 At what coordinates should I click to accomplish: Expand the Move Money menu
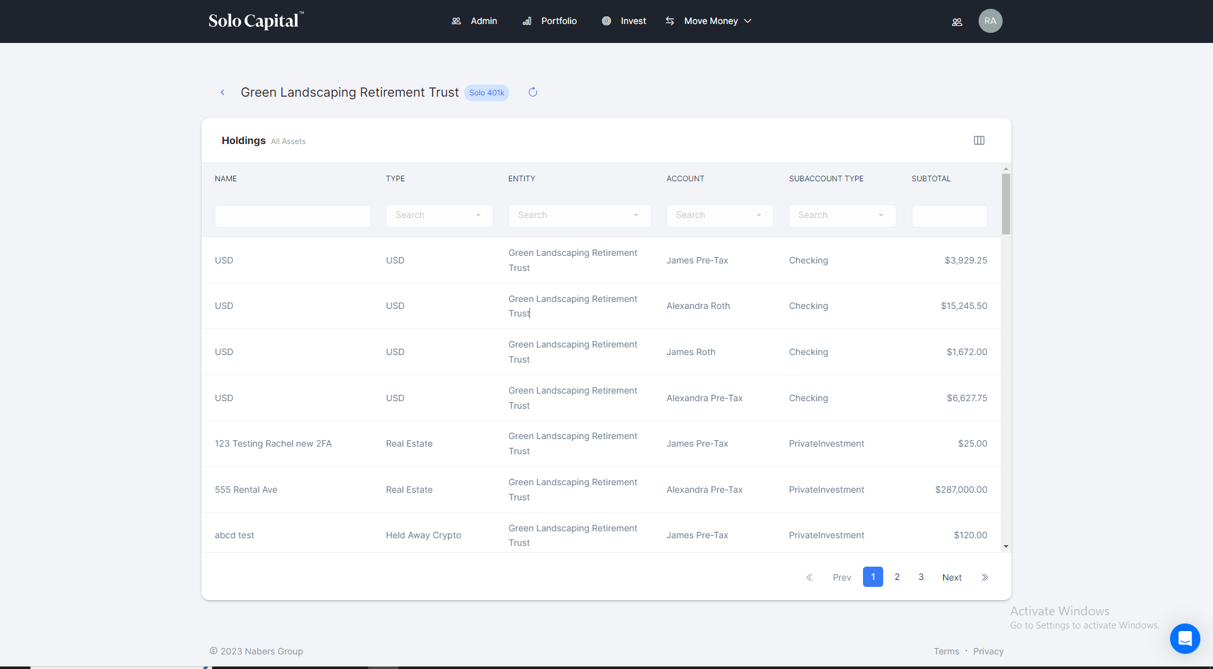[x=709, y=21]
